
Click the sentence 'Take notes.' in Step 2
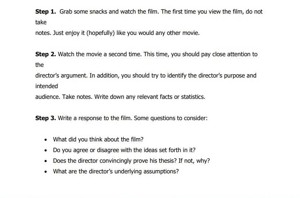(x=77, y=97)
